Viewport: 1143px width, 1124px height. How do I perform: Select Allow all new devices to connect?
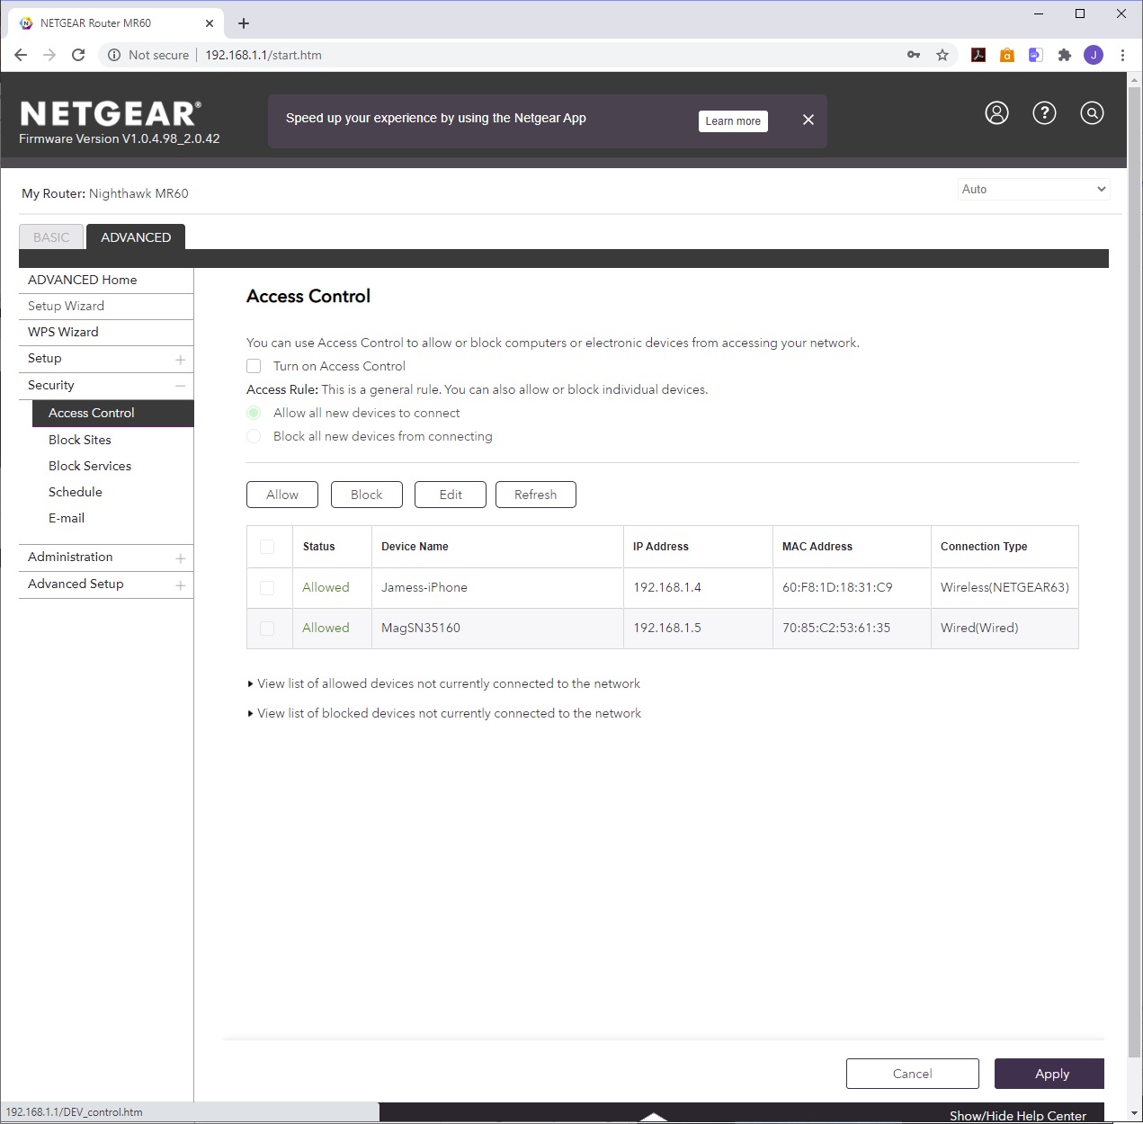coord(254,413)
